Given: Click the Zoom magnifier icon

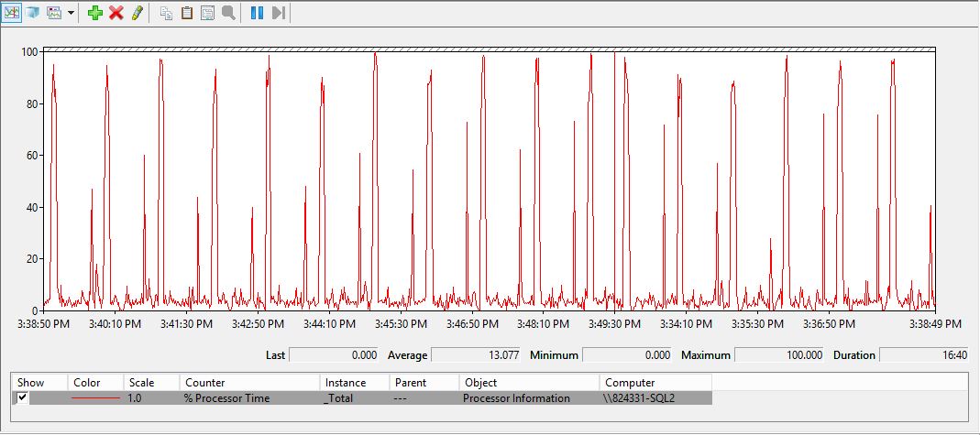Looking at the screenshot, I should coord(229,13).
